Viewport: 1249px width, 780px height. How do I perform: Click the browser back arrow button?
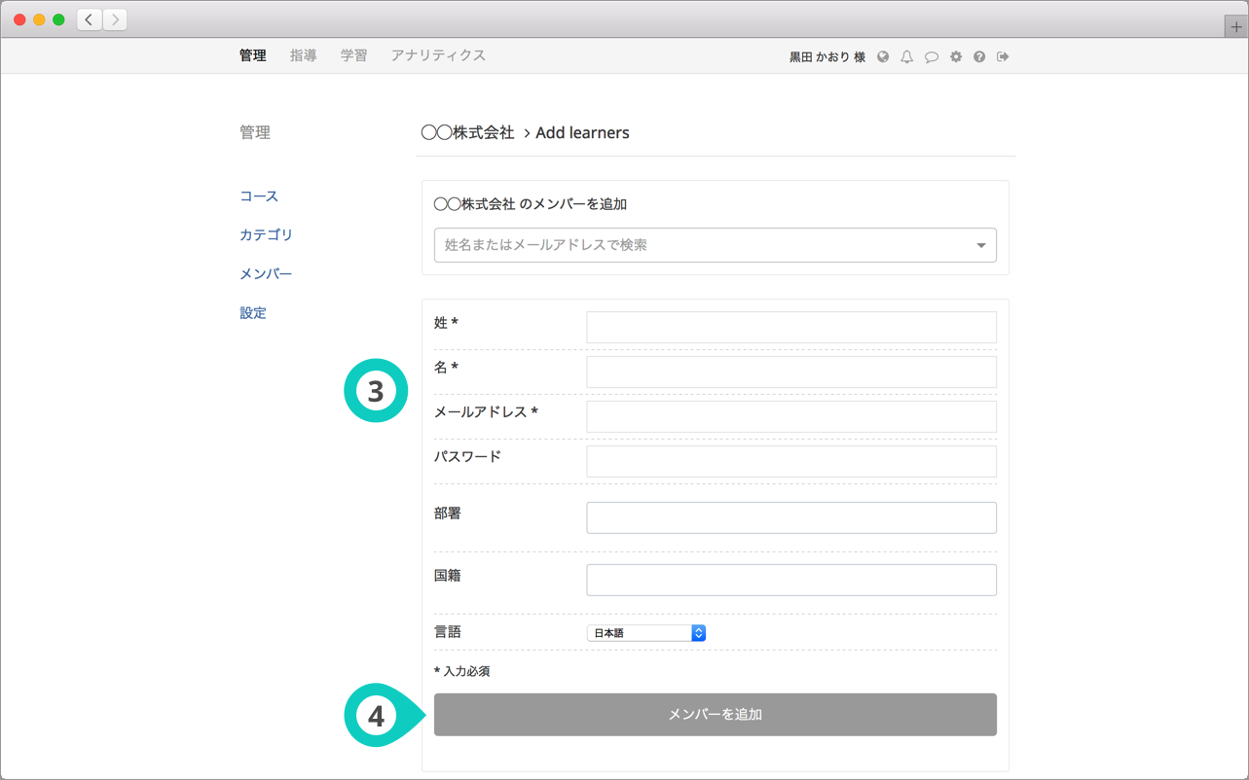click(90, 19)
